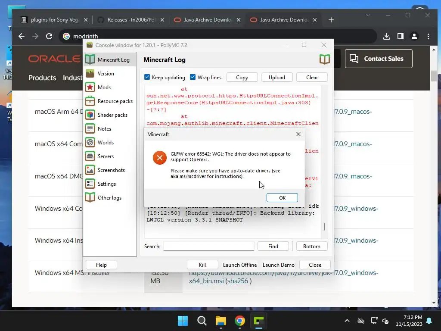Open the Worlds page

point(110,142)
